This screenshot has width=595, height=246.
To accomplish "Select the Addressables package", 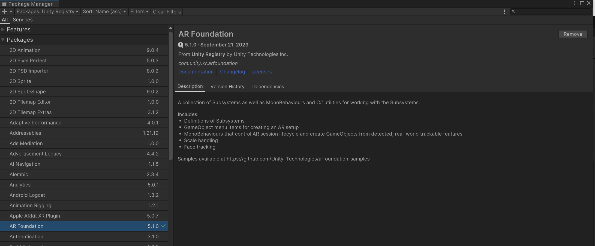I will click(84, 133).
